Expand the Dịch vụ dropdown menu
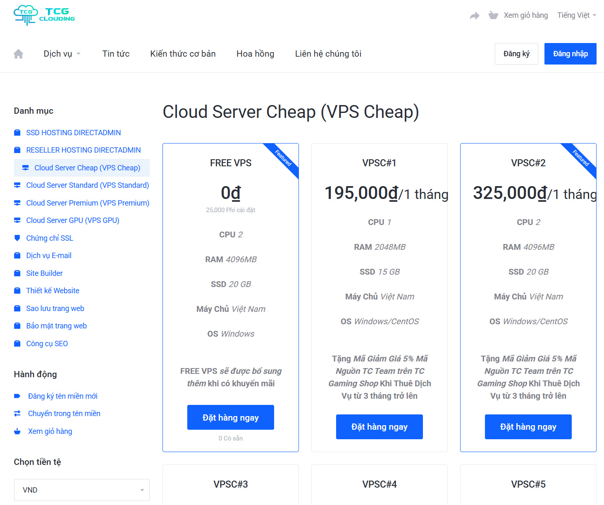The image size is (604, 505). [62, 54]
